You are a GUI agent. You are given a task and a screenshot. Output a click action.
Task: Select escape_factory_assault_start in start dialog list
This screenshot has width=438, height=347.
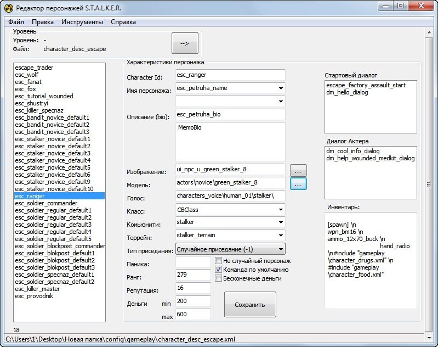click(x=362, y=86)
